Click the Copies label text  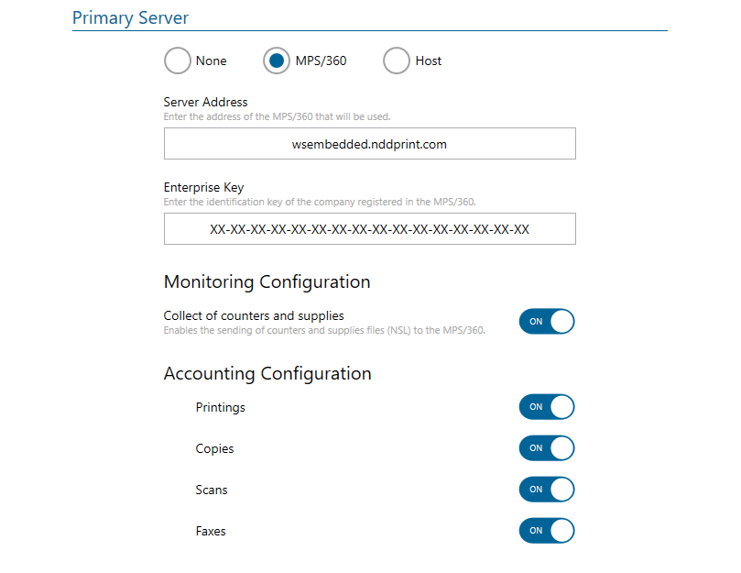(x=214, y=448)
